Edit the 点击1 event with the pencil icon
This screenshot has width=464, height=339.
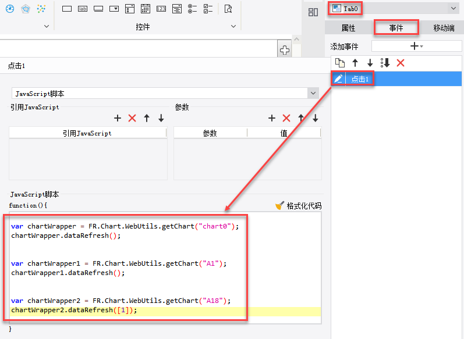tap(338, 79)
